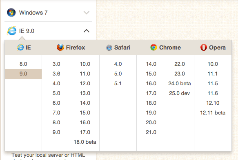Choose Chrome 25.0 dev
The height and width of the screenshot is (160, 238).
pos(180,93)
